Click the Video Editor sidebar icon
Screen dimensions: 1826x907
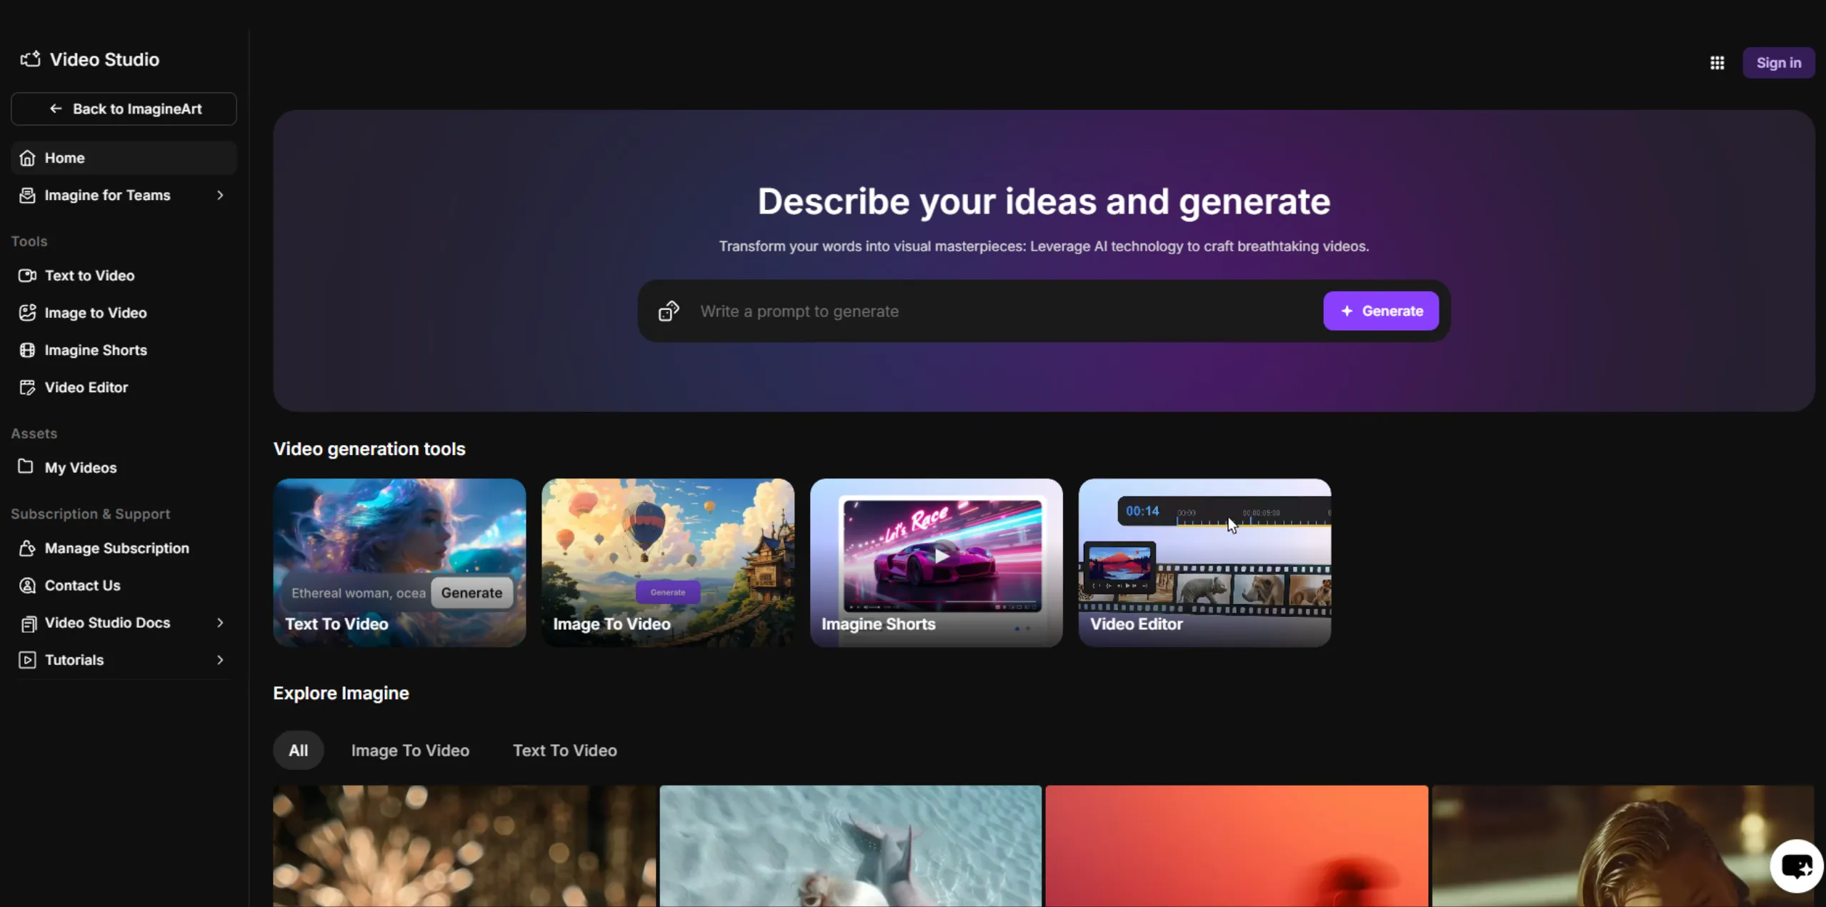point(27,387)
